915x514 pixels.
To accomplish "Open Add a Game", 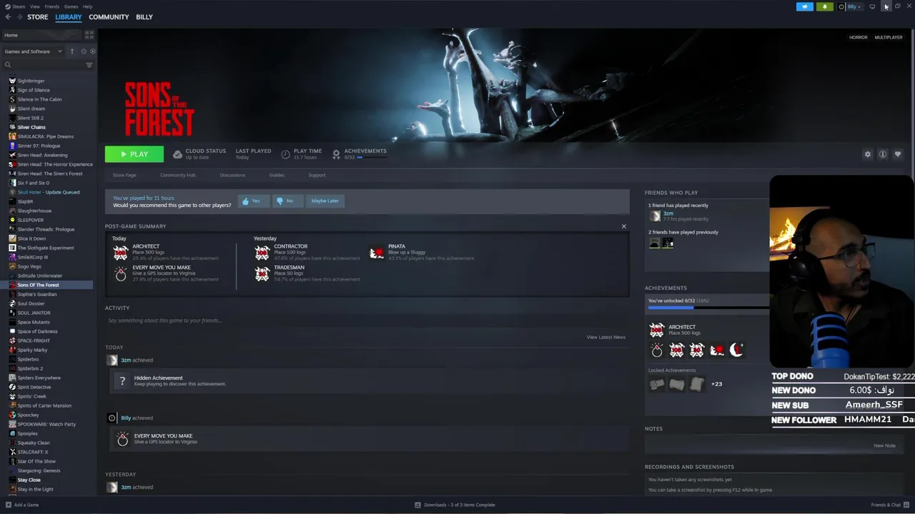I will point(22,505).
